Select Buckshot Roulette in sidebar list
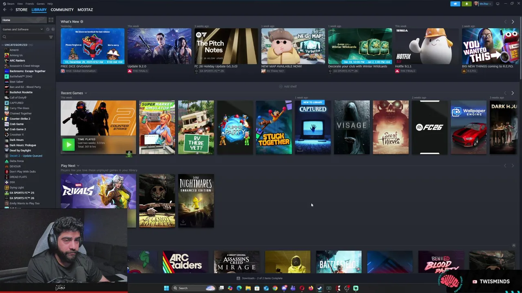The height and width of the screenshot is (293, 522). [x=21, y=92]
